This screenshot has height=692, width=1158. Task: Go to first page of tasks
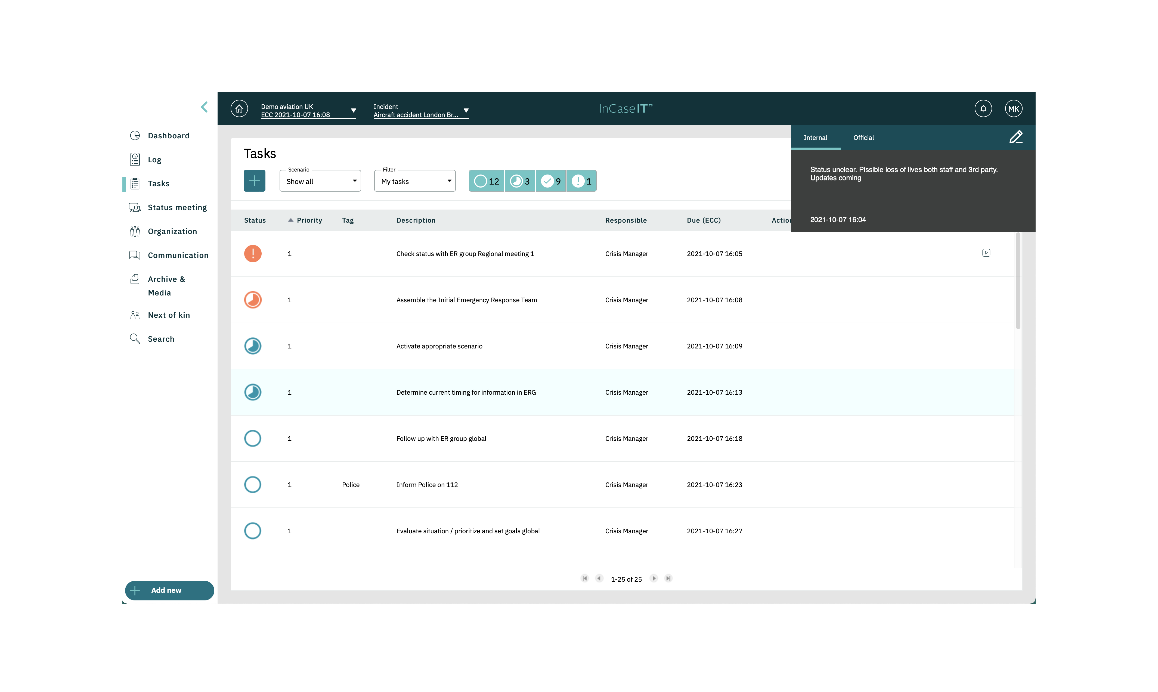[585, 579]
